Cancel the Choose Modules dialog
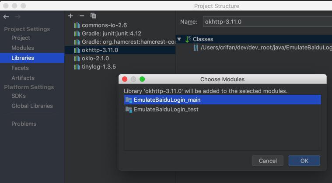 tap(267, 161)
